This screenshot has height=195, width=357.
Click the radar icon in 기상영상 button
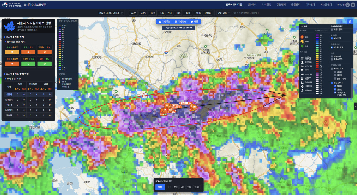click(176, 22)
